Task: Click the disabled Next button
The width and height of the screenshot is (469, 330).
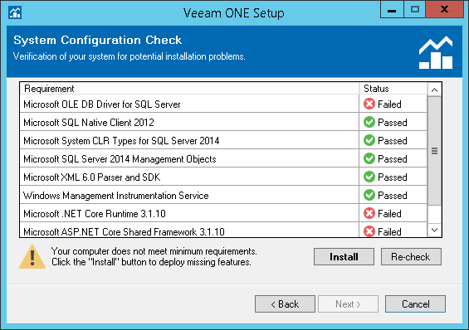Action: (x=348, y=304)
